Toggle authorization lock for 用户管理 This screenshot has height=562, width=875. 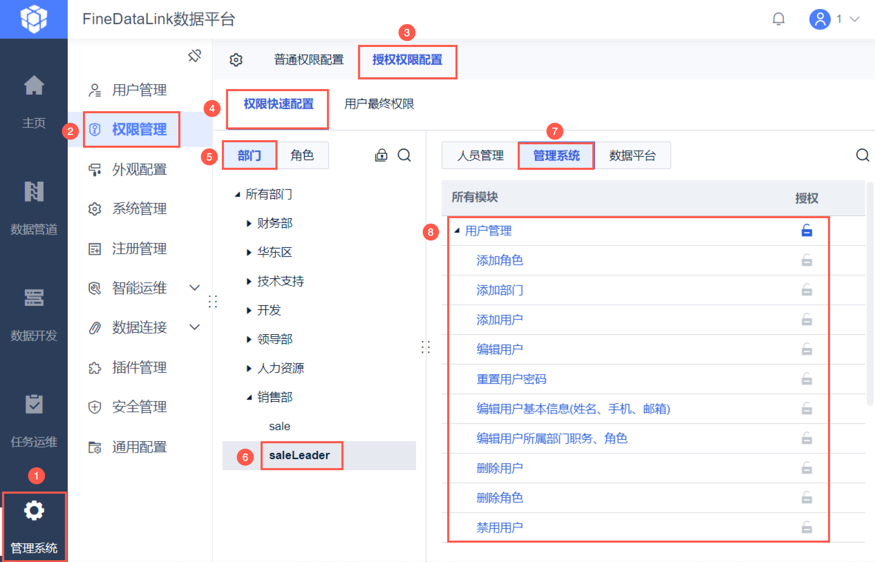coord(807,231)
